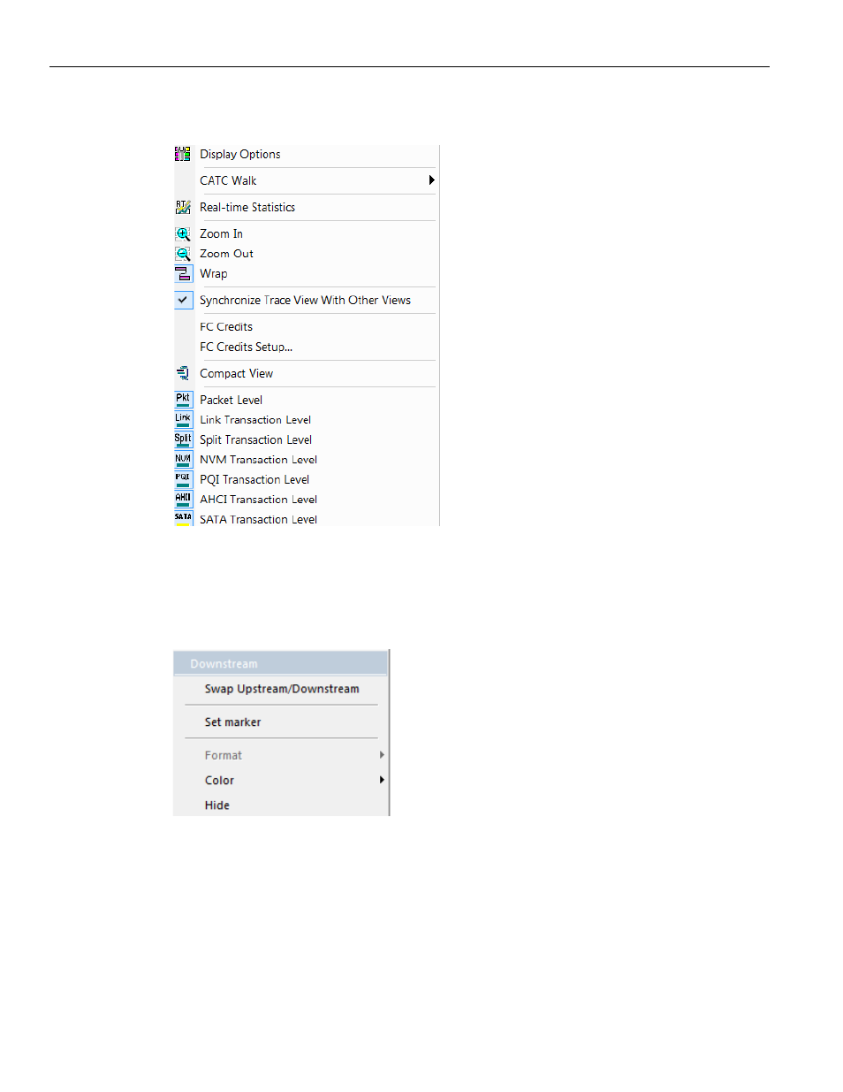
Task: Expand the CATC Walk submenu arrow
Action: coord(431,180)
